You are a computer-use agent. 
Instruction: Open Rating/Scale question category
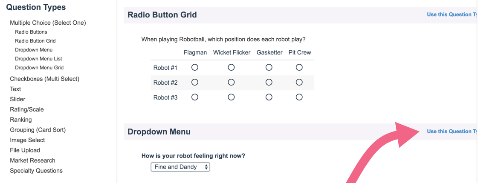[x=27, y=109]
